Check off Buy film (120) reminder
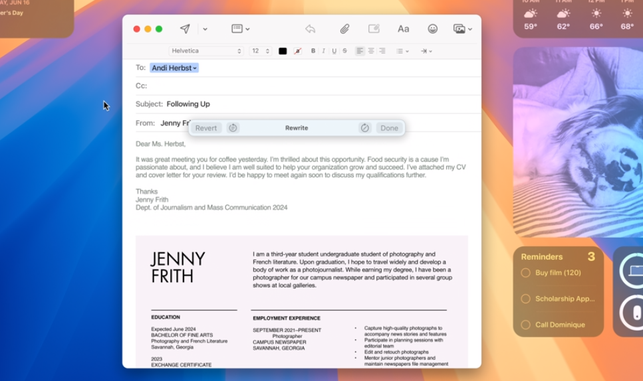Image resolution: width=643 pixels, height=381 pixels. click(525, 273)
